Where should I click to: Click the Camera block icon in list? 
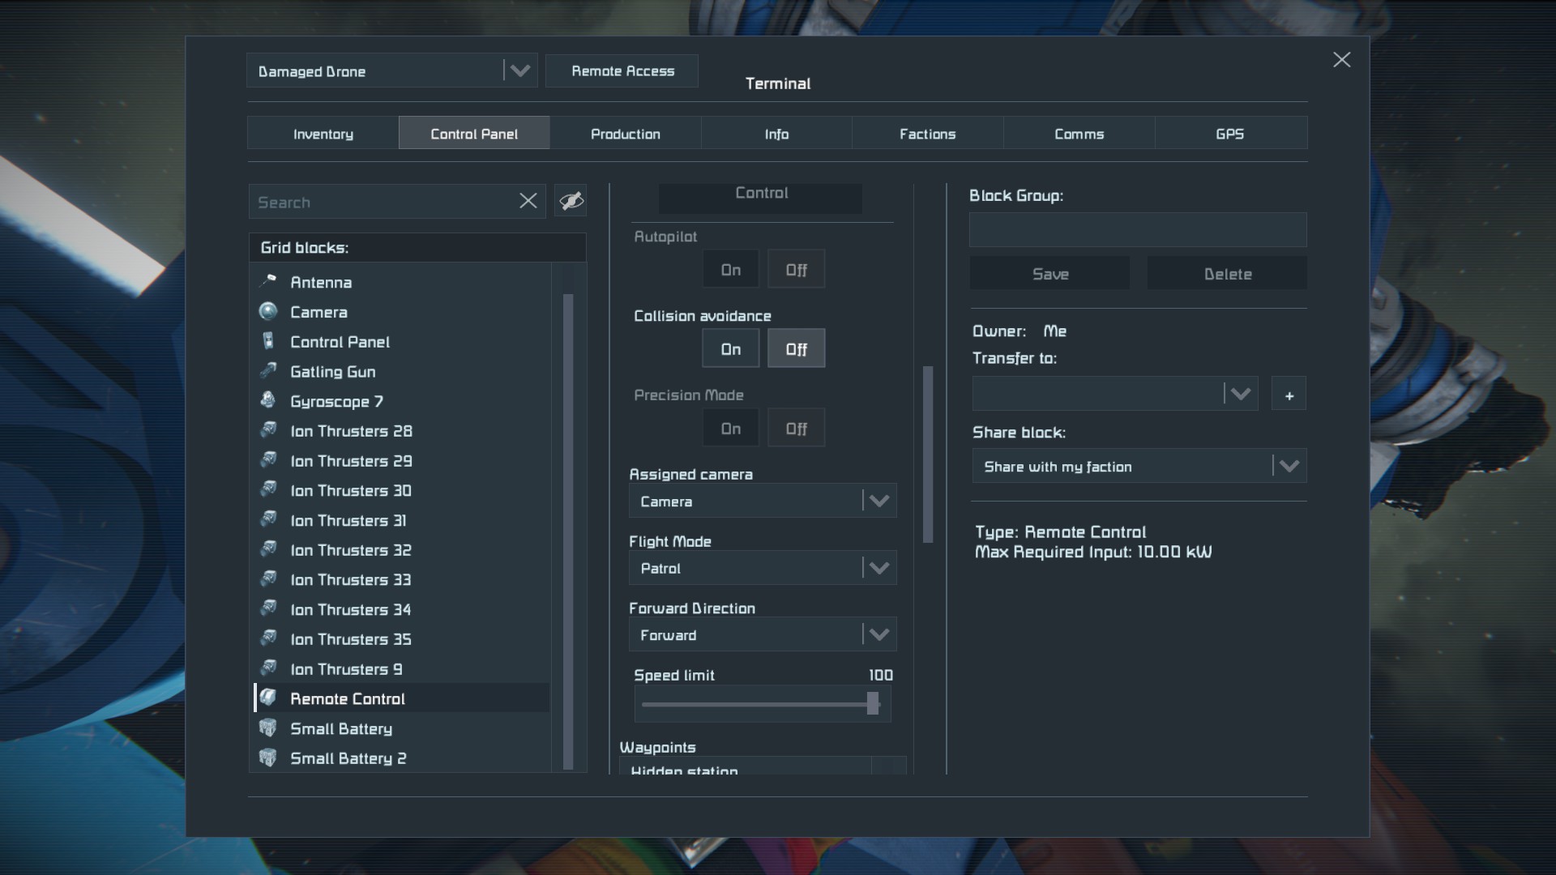click(x=268, y=312)
